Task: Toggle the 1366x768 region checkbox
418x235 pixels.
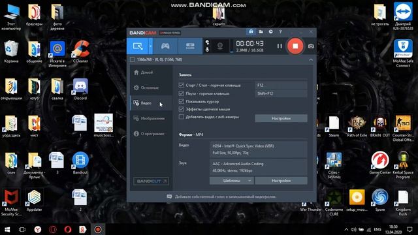Action: (x=132, y=59)
